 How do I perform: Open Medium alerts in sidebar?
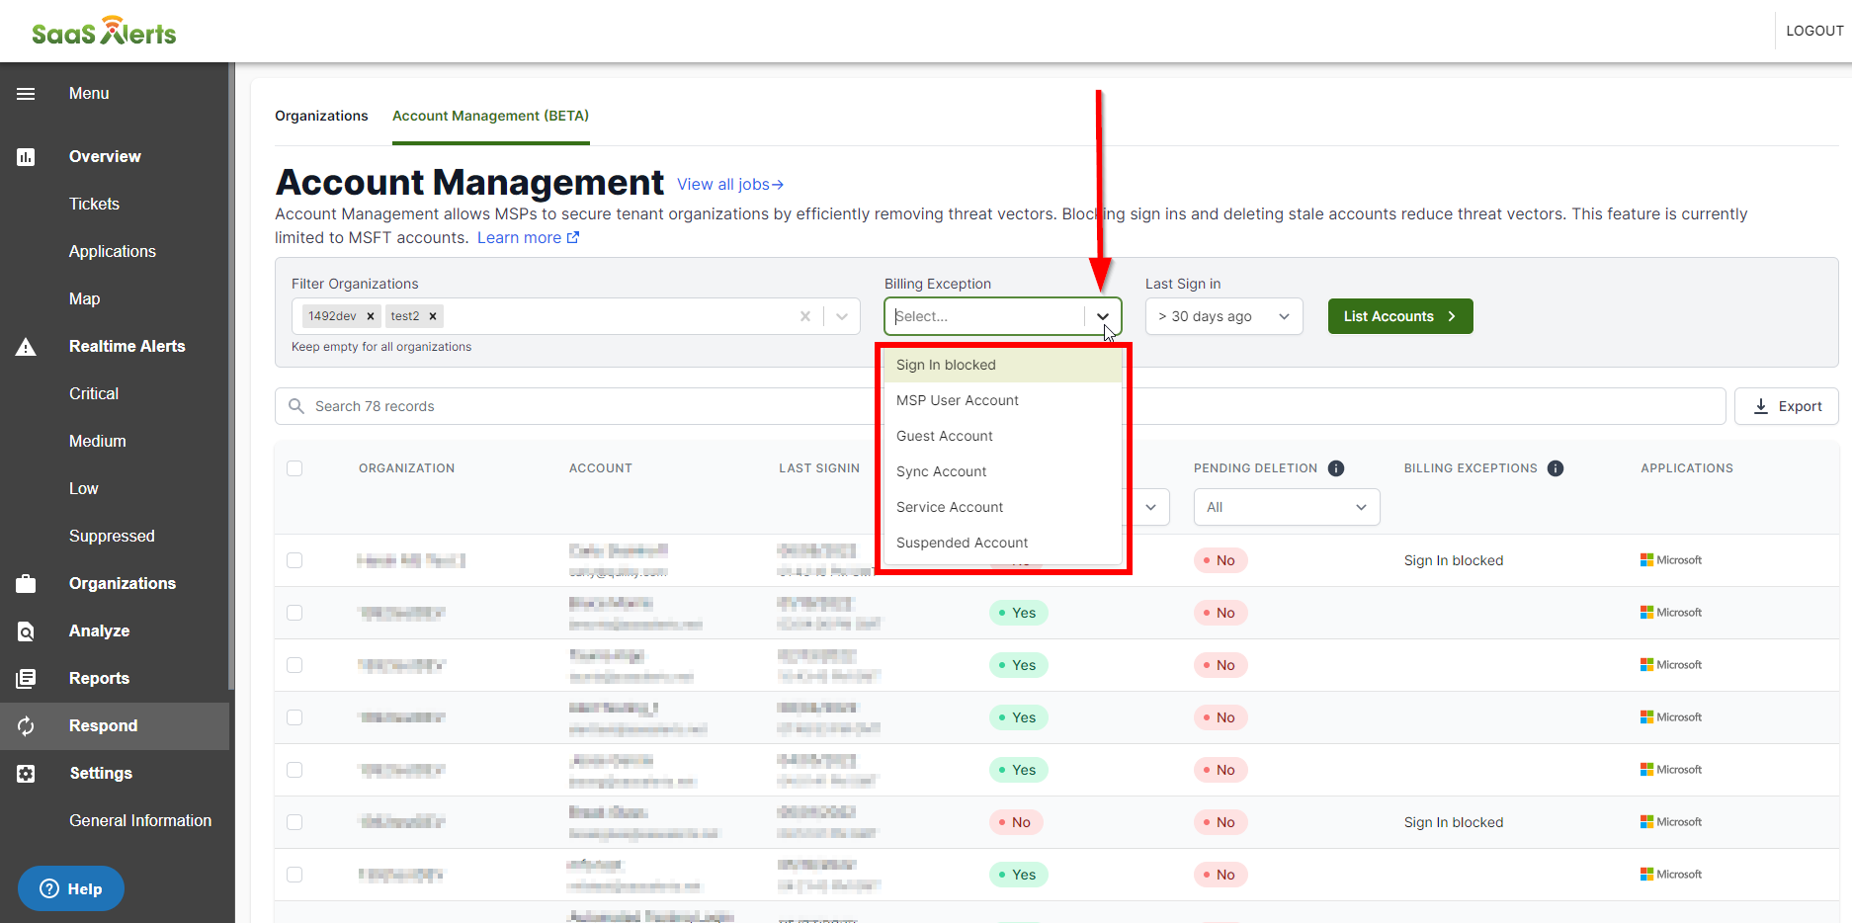[98, 442]
